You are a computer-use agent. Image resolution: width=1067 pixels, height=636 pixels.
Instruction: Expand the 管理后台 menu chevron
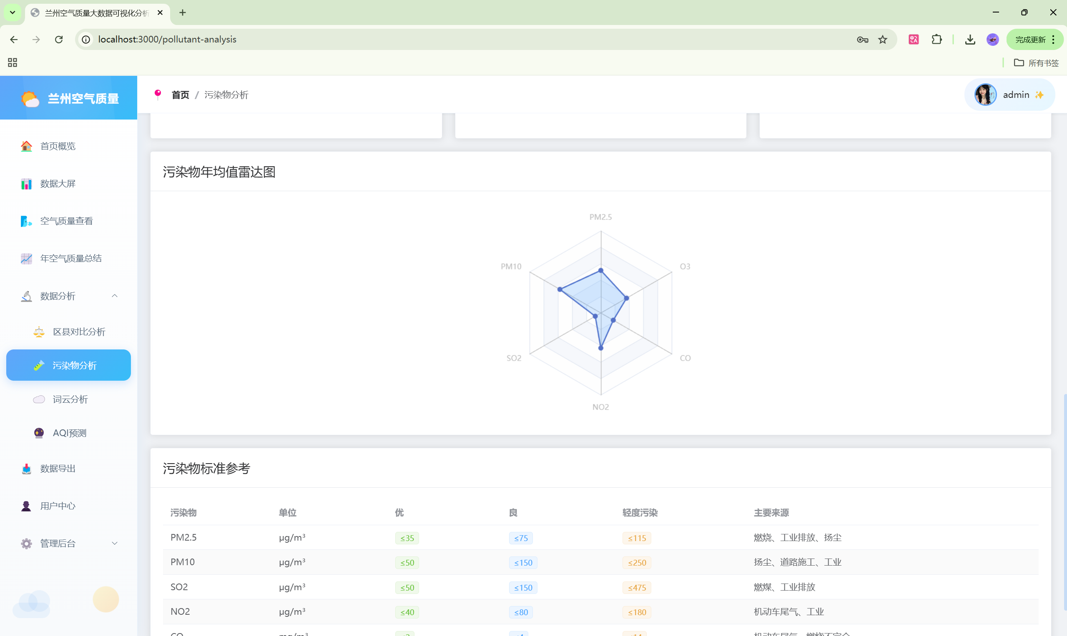(x=115, y=544)
